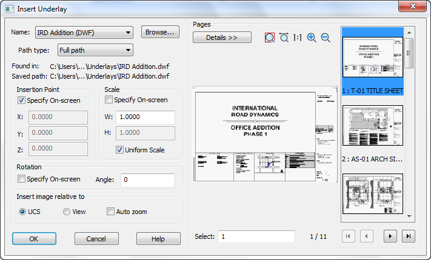Advance to the next page arrow button
The width and height of the screenshot is (431, 260).
click(x=390, y=236)
